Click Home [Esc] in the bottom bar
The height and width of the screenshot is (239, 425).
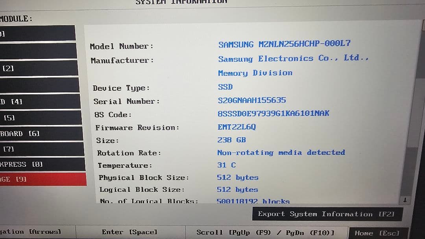[x=377, y=233]
